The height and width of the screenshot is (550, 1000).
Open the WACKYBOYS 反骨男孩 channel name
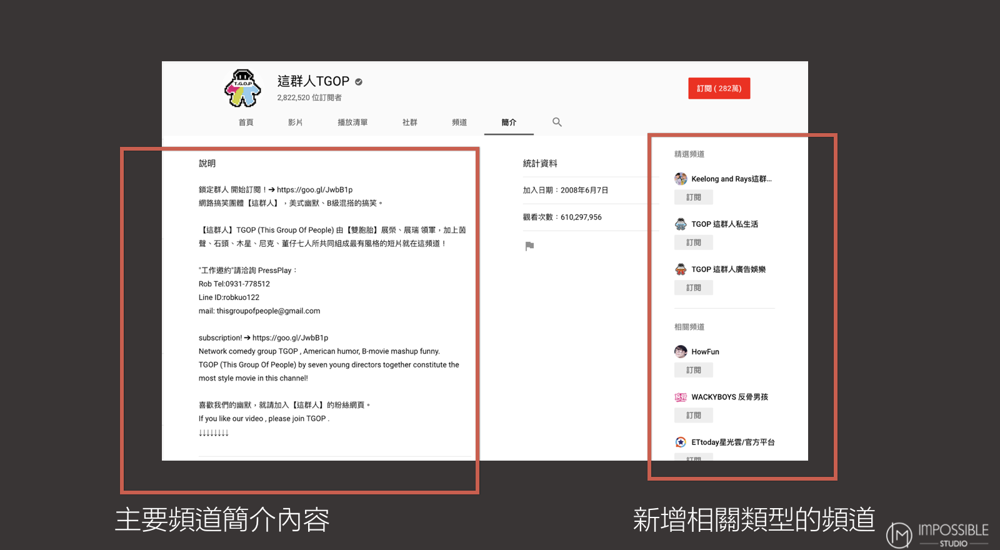(729, 397)
